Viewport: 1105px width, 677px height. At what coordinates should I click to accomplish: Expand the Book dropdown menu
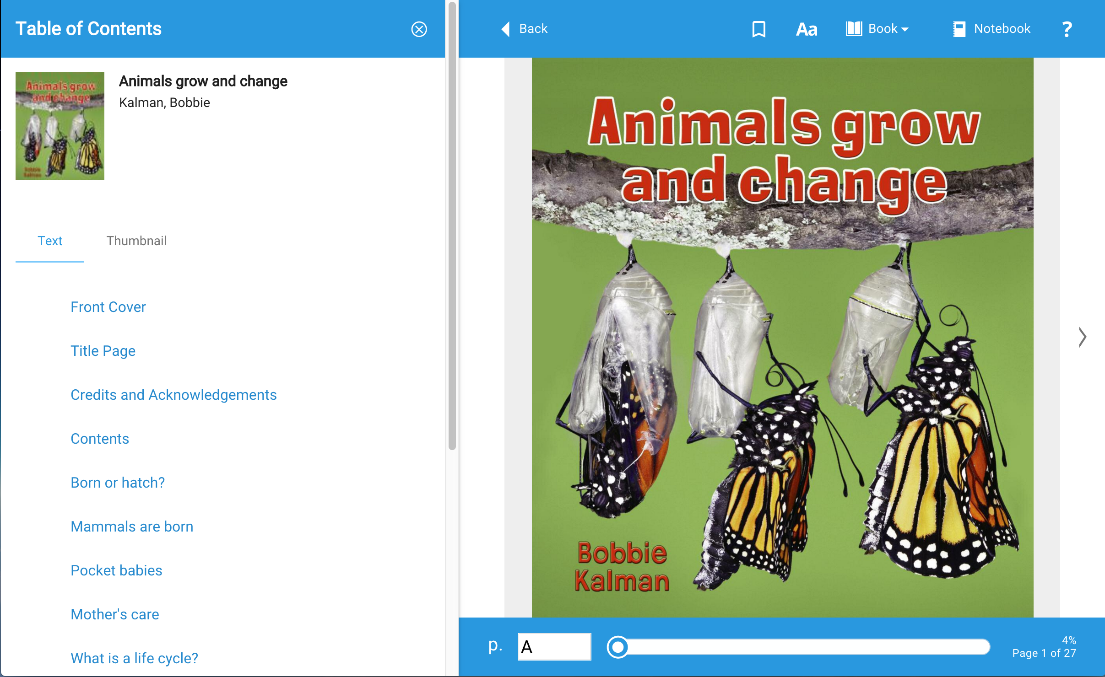[877, 29]
